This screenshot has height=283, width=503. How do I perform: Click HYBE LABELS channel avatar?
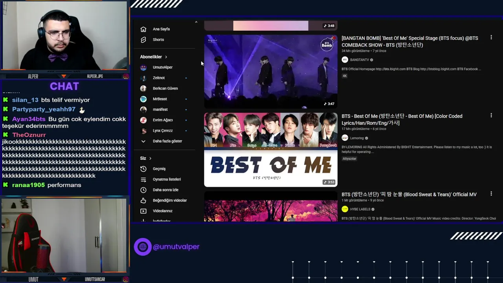(x=345, y=209)
